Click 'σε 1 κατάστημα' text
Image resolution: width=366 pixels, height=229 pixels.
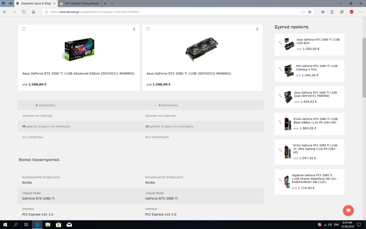click(x=33, y=137)
